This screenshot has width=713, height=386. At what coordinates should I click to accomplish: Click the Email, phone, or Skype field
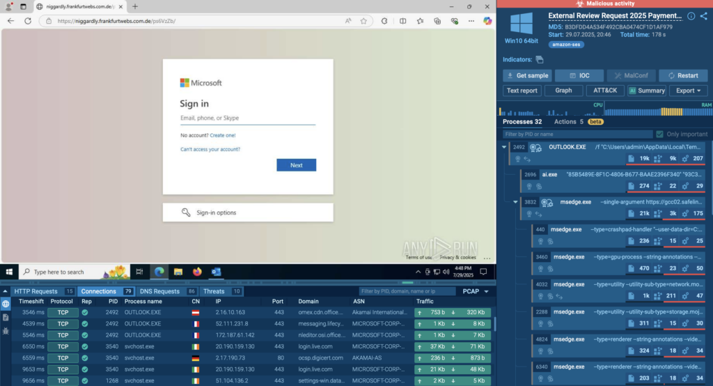[247, 118]
